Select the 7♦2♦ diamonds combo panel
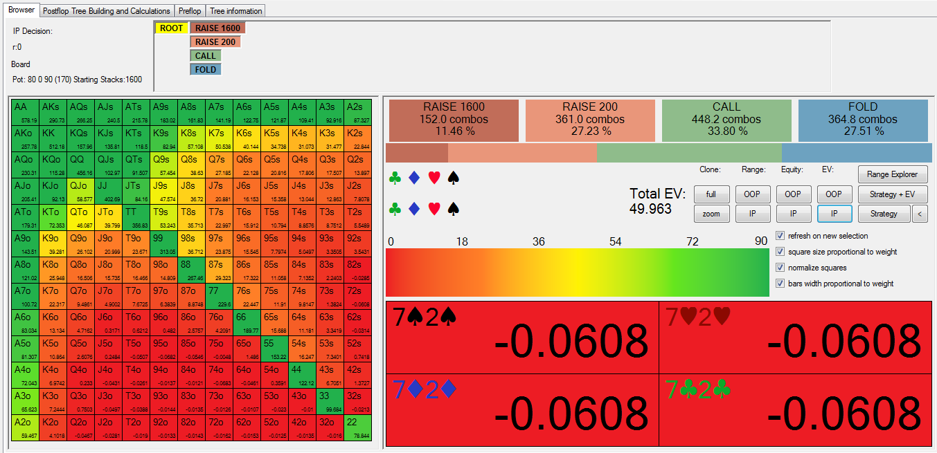Viewport: 937px width, 453px height. coord(522,410)
